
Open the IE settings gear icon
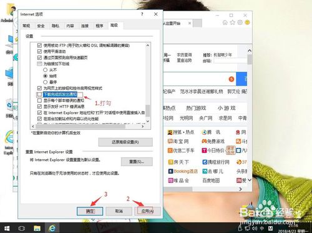(240, 22)
